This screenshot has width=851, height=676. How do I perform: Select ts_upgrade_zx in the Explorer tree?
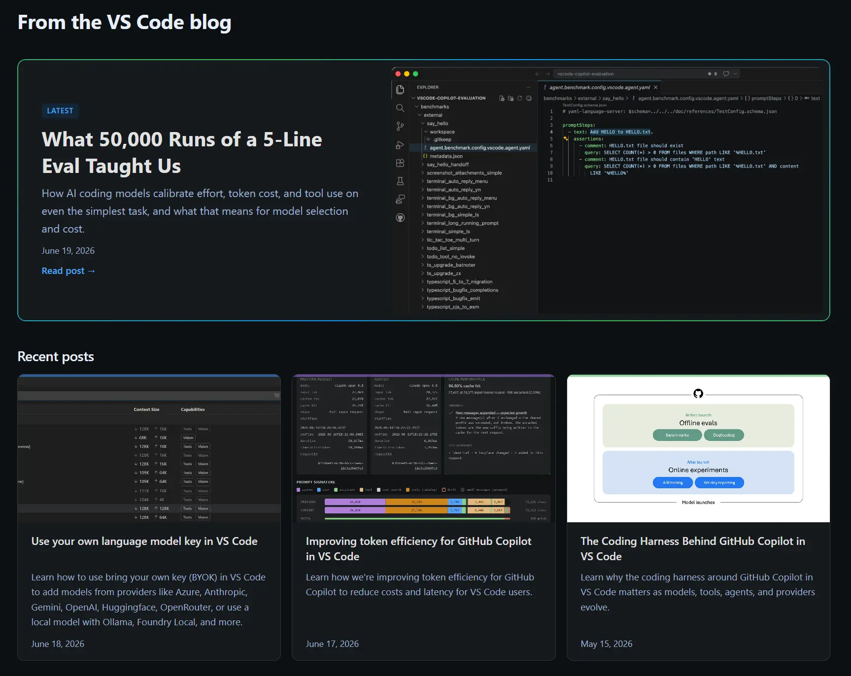pyautogui.click(x=473, y=273)
